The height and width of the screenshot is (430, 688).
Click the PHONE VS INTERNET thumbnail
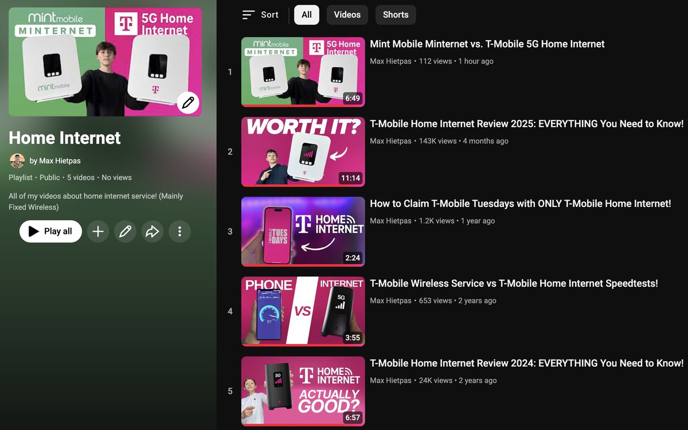coord(303,311)
